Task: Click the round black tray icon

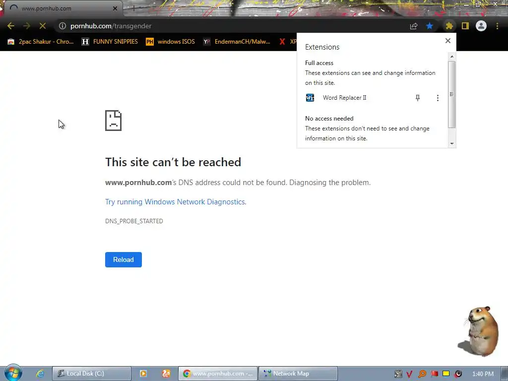Action: click(458, 374)
